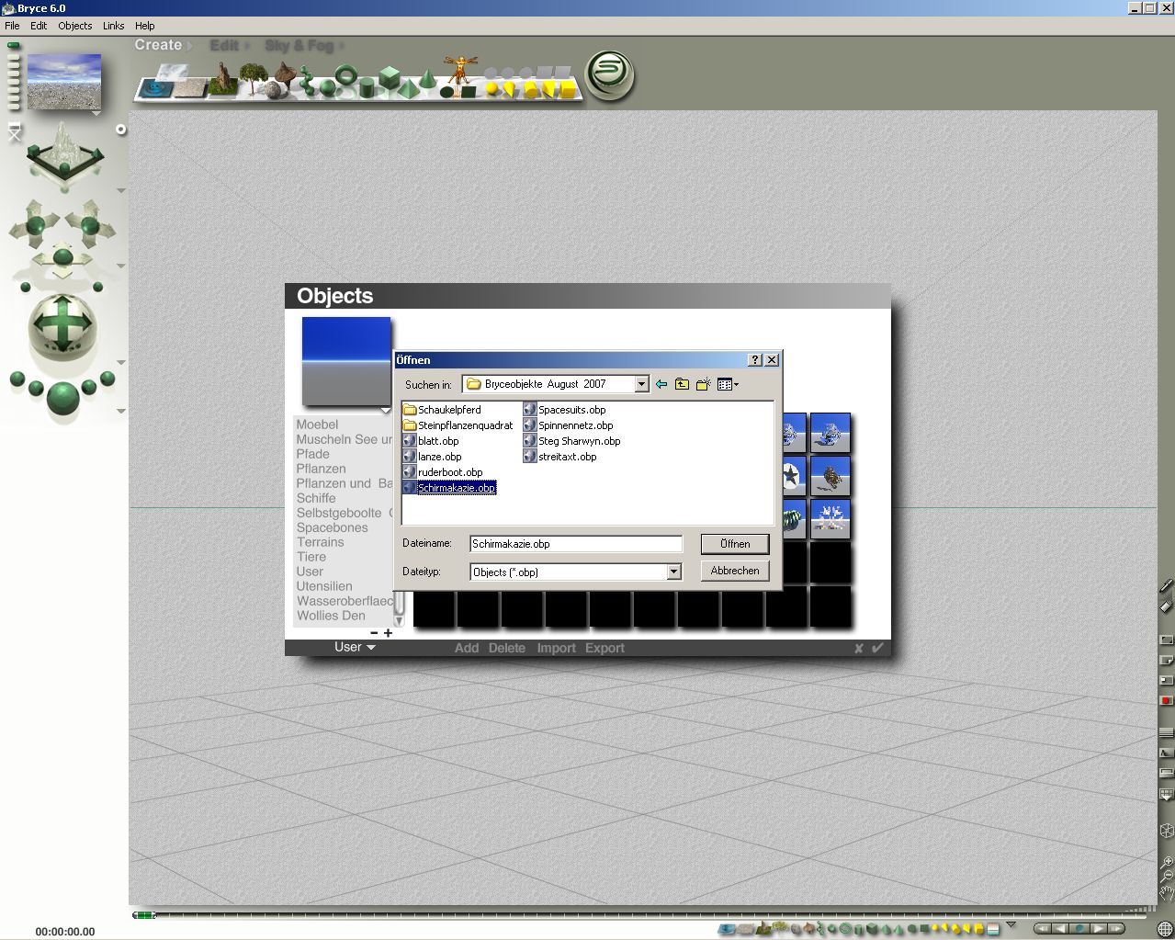The image size is (1175, 940).
Task: Go back to previous folder in Öffnen dialog
Action: pyautogui.click(x=661, y=384)
